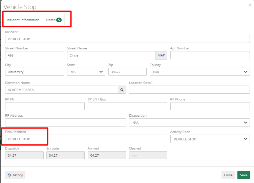This screenshot has height=183, width=254.
Task: Click the Dispatch time field 04:27
Action: (x=24, y=155)
